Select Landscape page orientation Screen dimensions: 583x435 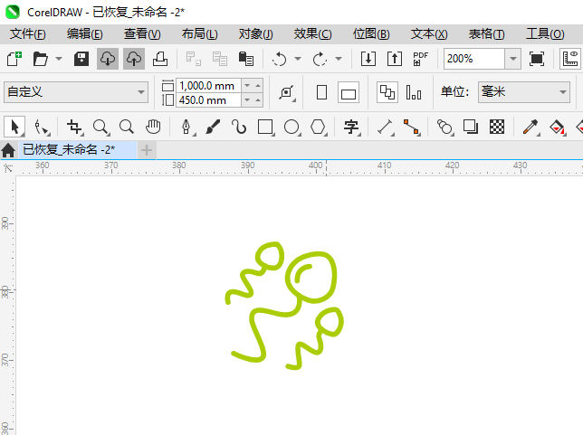pos(349,92)
